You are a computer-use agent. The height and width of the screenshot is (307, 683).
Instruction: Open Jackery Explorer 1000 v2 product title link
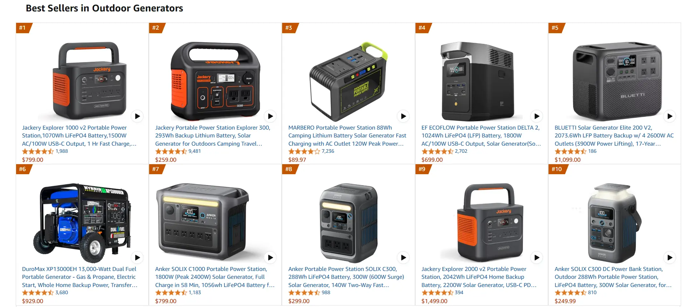[79, 136]
